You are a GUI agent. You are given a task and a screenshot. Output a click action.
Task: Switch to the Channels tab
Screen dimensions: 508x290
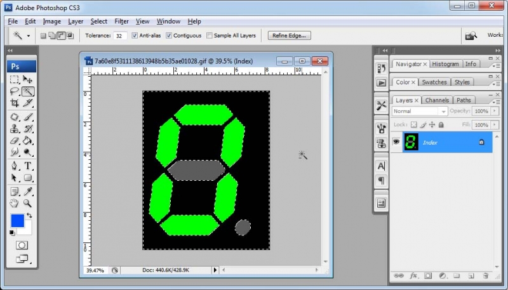click(437, 100)
